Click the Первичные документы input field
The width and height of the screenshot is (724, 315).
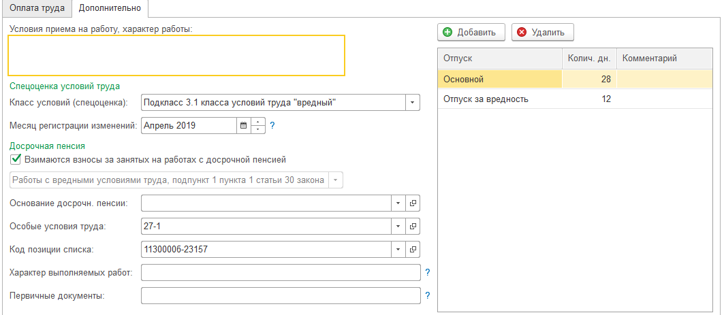pyautogui.click(x=281, y=295)
